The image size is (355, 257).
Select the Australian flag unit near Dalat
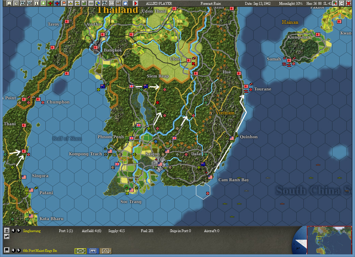(x=203, y=164)
